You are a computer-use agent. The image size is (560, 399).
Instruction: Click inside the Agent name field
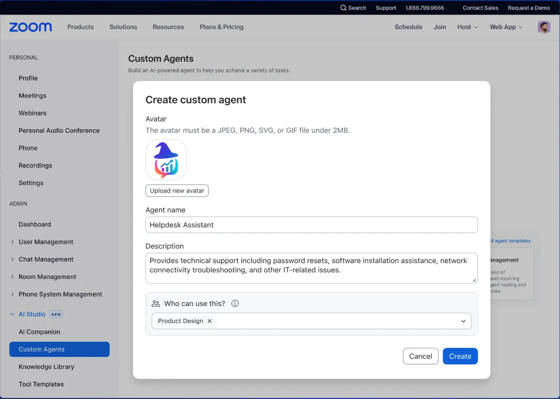point(311,225)
